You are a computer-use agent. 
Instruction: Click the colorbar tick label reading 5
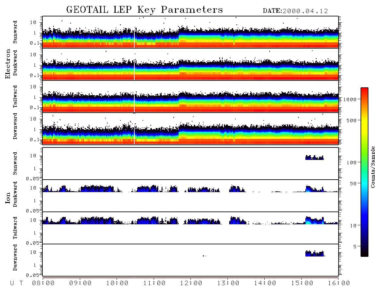coord(355,247)
